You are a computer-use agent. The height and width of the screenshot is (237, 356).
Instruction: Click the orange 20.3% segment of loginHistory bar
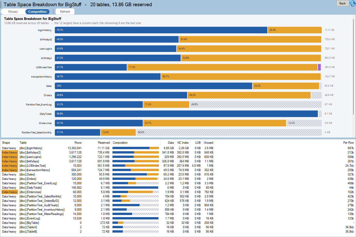pyautogui.click(x=295, y=30)
